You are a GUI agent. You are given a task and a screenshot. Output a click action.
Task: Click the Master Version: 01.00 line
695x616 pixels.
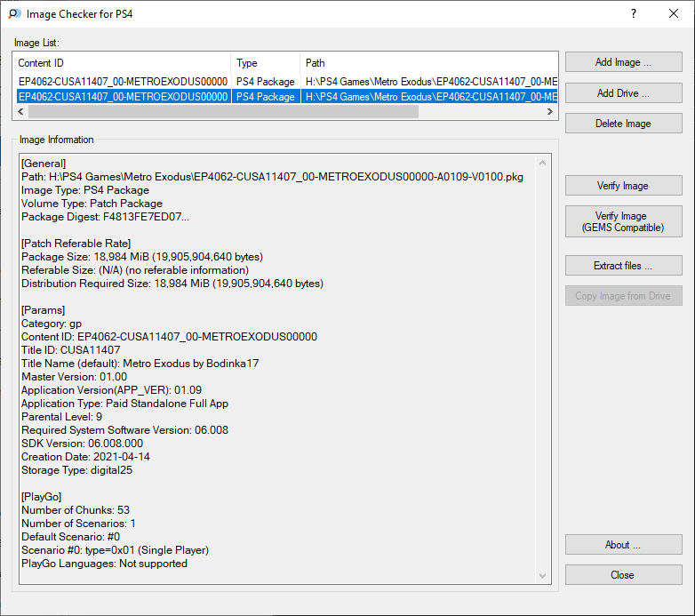click(x=74, y=377)
